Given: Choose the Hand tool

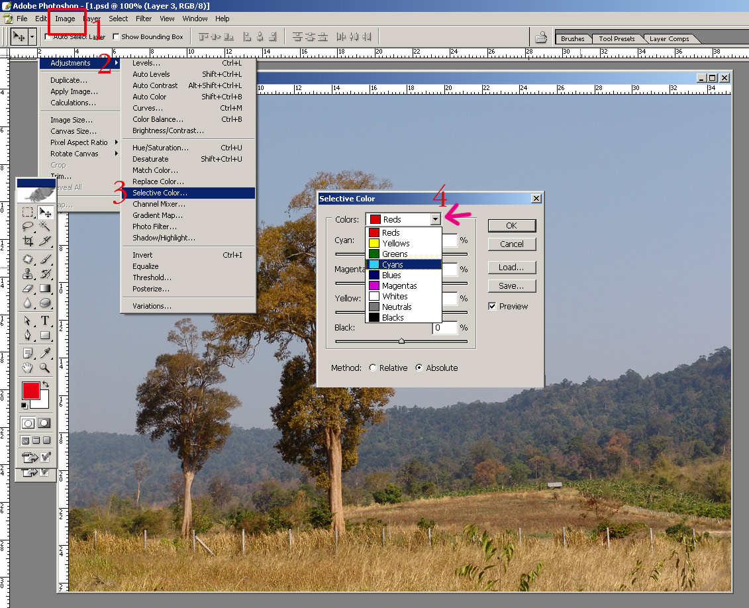Looking at the screenshot, I should pyautogui.click(x=28, y=368).
